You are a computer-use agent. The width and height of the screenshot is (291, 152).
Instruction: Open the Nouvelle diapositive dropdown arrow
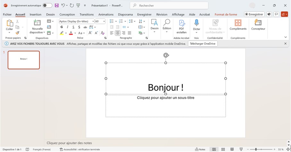[44, 33]
